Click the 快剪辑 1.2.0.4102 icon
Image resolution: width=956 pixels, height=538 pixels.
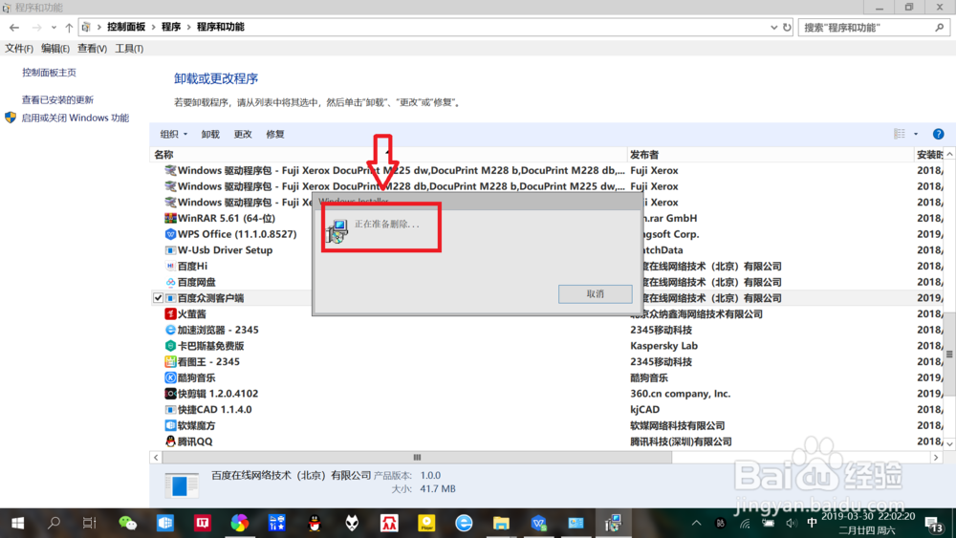point(170,394)
